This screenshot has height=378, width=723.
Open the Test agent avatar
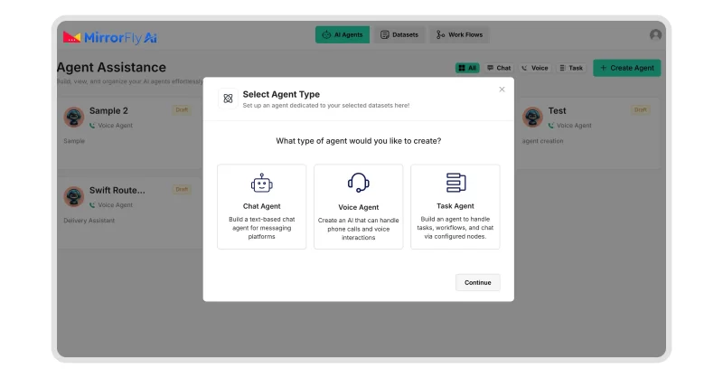[532, 118]
